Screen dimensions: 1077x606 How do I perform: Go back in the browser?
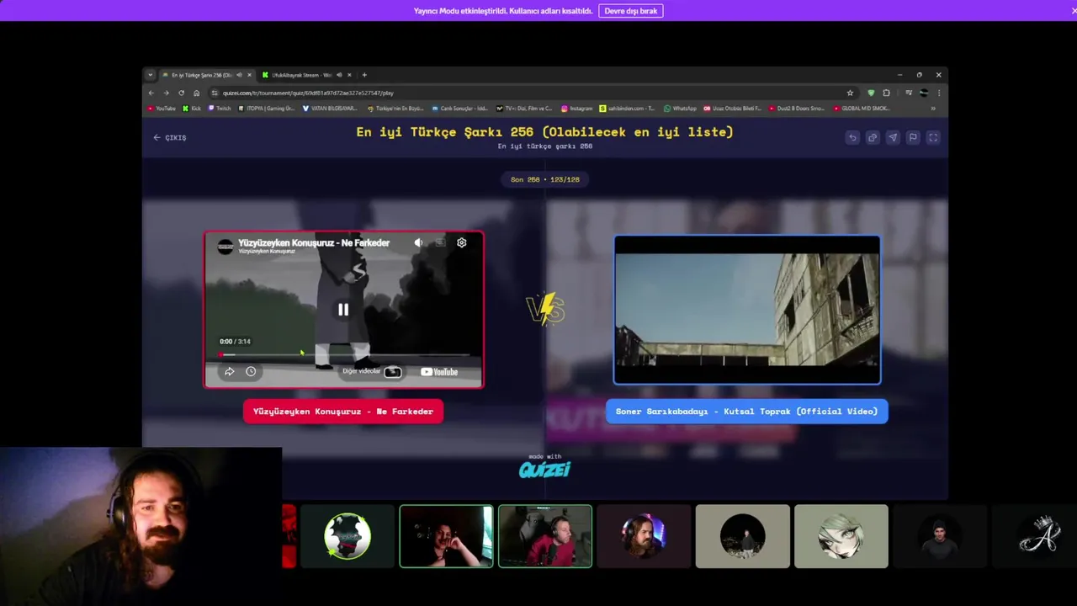click(x=151, y=93)
